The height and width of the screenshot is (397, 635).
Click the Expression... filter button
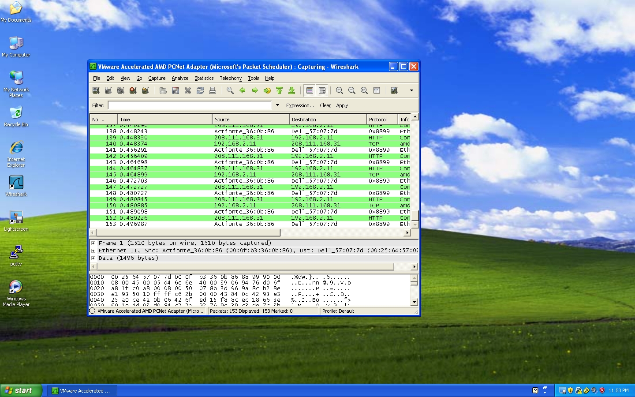pos(300,105)
